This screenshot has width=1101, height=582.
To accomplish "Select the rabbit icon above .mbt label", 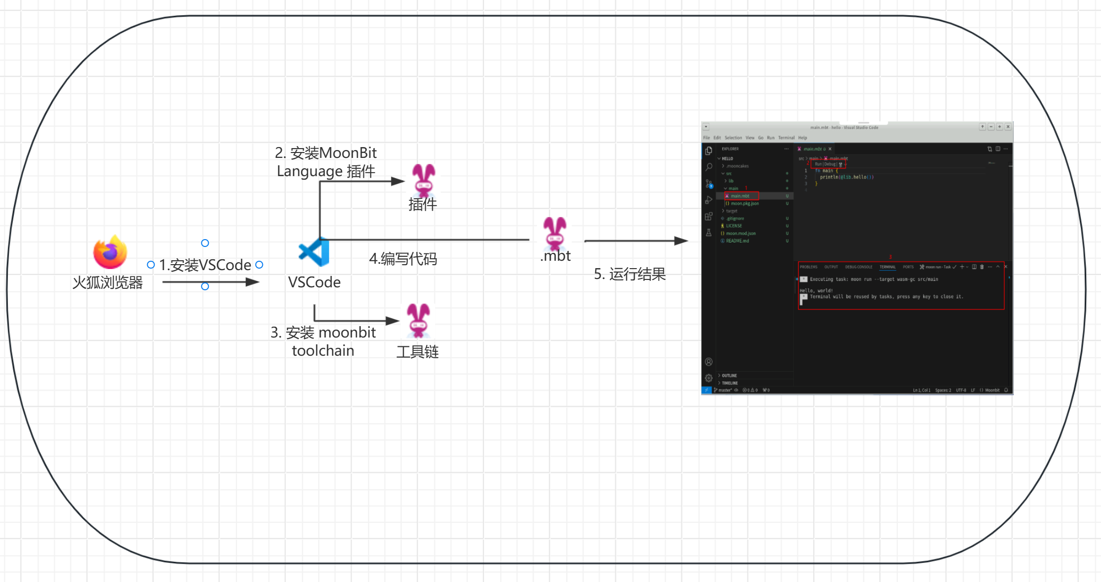I will coord(555,233).
